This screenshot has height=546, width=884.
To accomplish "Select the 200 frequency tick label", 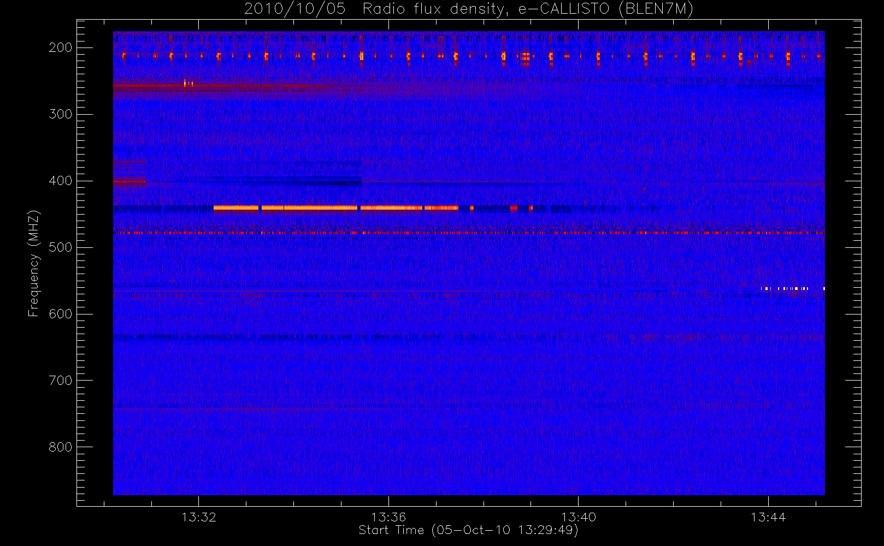I will [60, 48].
